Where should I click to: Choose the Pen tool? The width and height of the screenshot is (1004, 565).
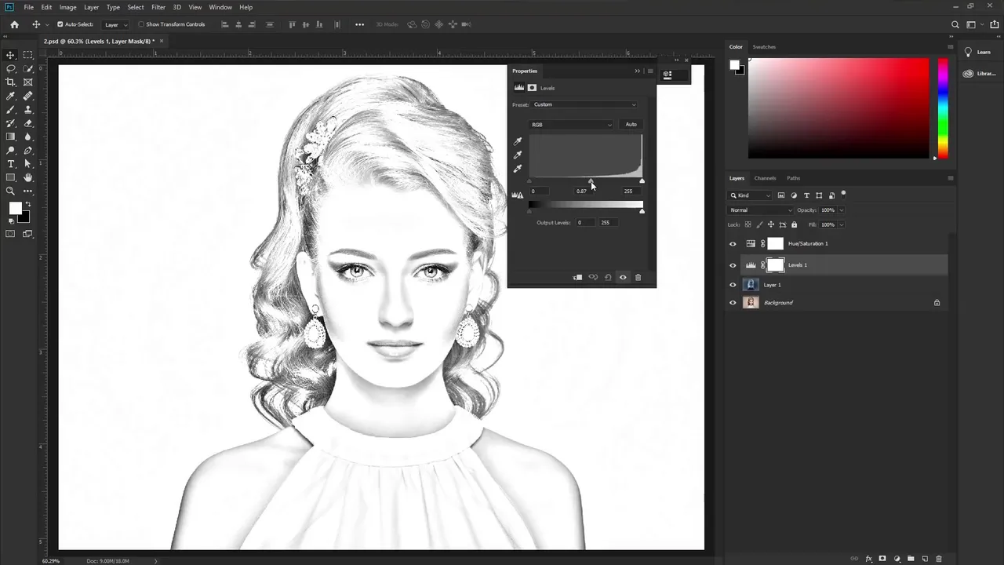coord(28,150)
